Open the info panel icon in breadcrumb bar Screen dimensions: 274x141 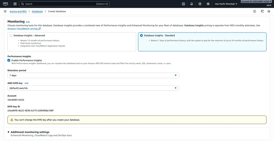click(x=254, y=11)
